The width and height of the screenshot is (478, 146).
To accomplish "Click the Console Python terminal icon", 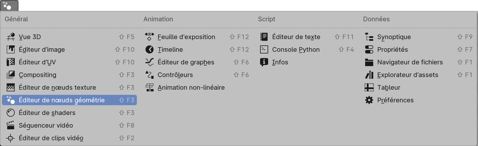I will 264,49.
